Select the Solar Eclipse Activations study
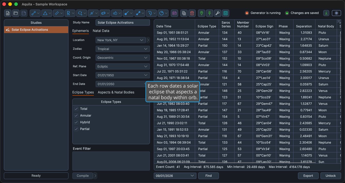Screen dimensions: 345x183 point(36,30)
